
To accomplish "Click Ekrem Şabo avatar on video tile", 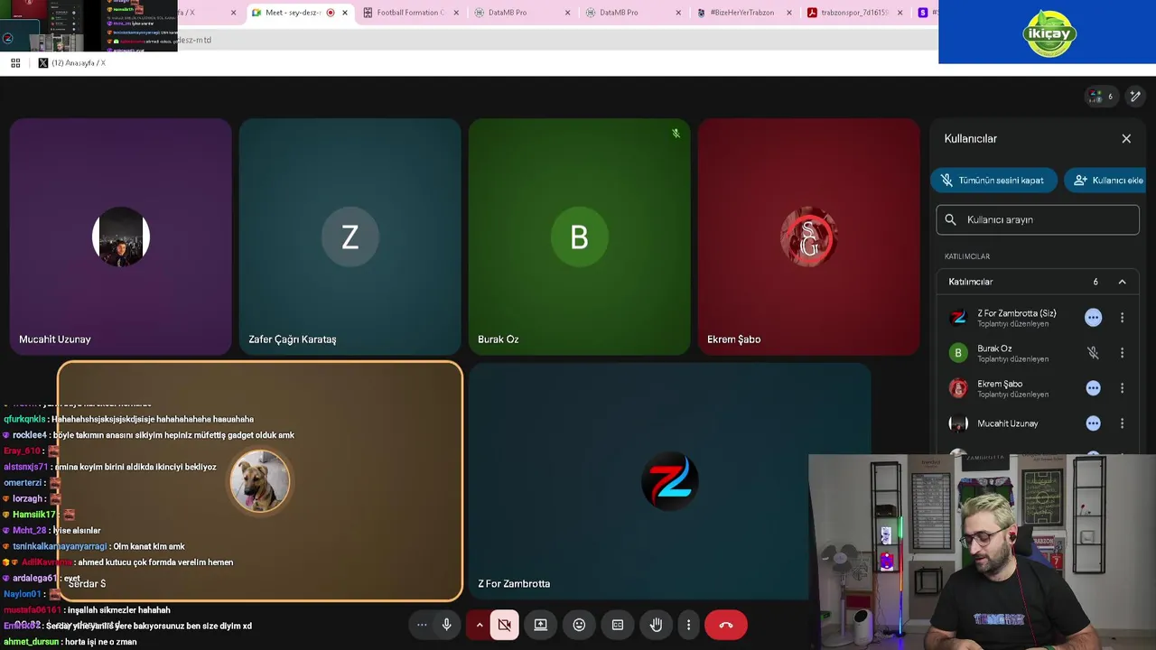I will tap(808, 237).
